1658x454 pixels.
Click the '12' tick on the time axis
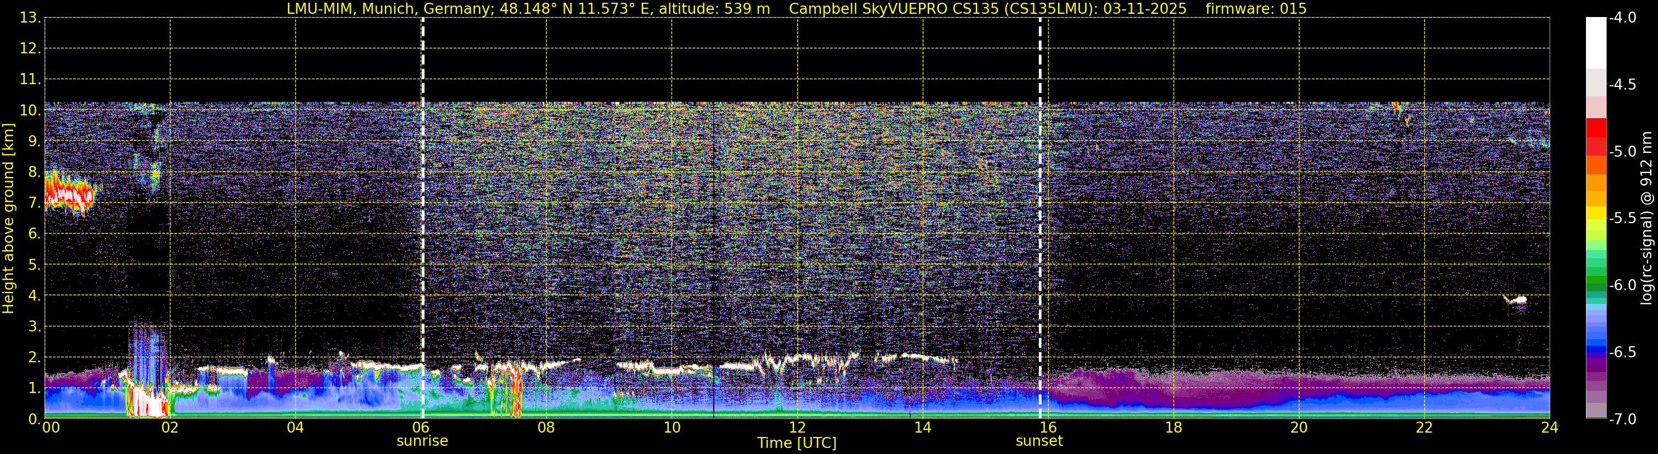click(797, 427)
